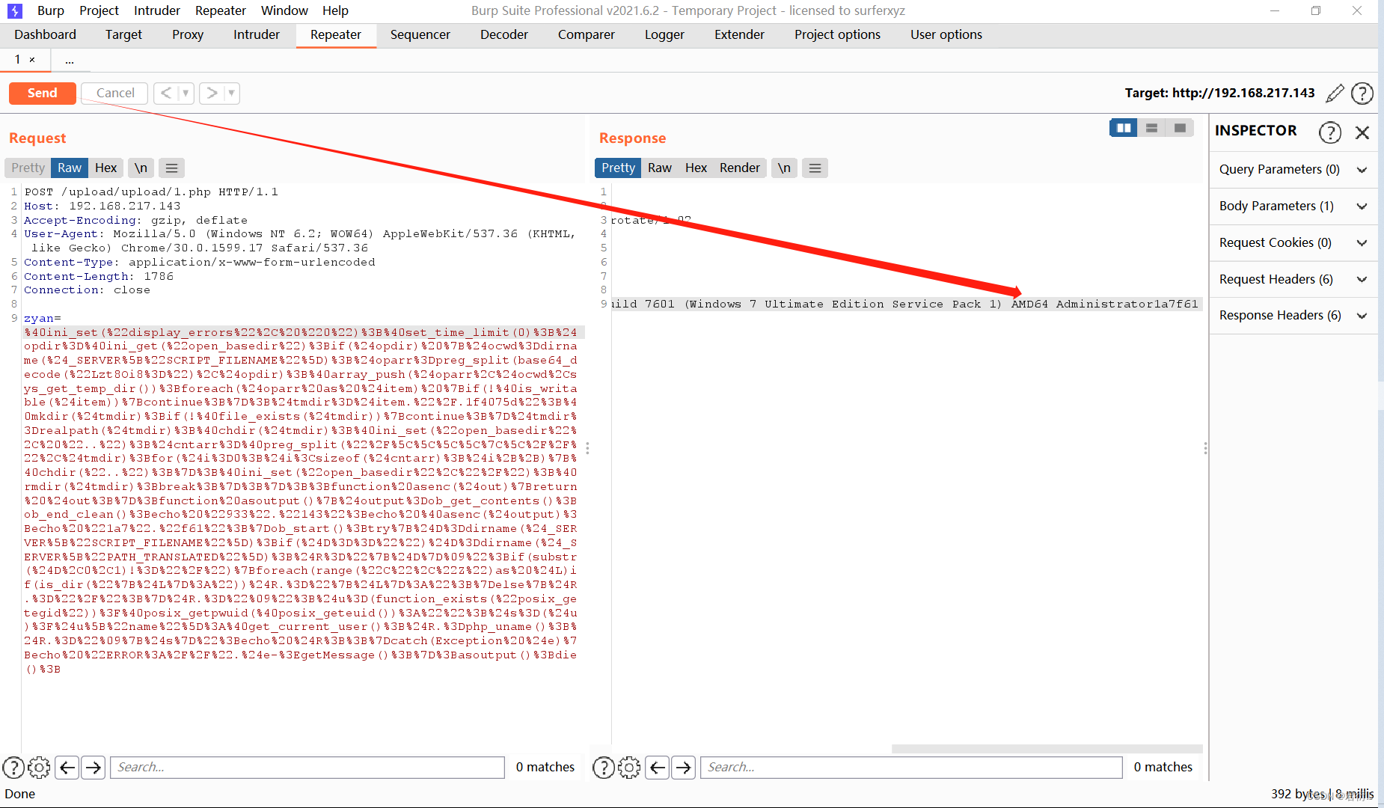
Task: Add new Repeater tab with ellipsis
Action: [x=70, y=60]
